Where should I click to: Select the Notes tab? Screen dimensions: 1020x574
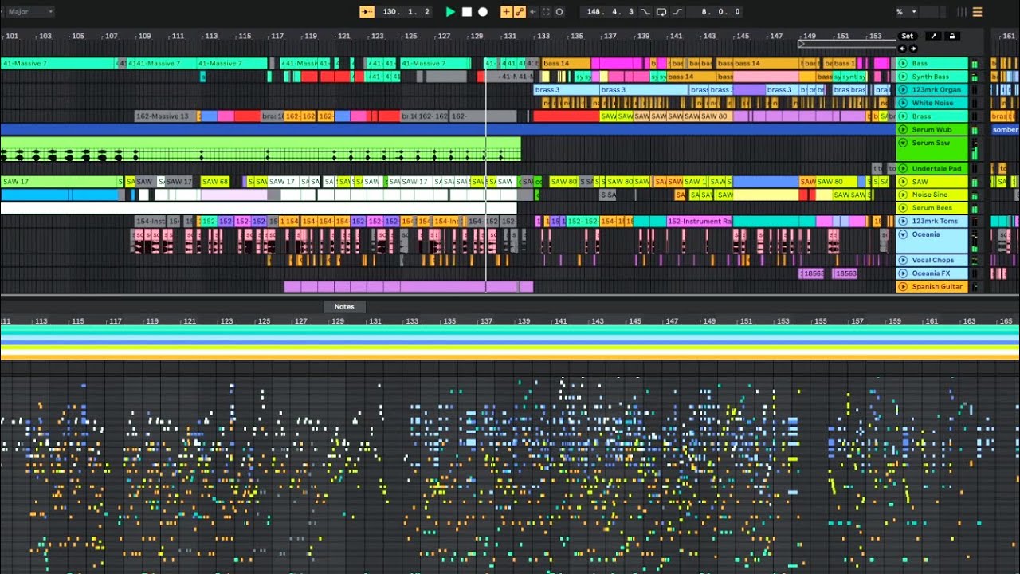(x=344, y=306)
